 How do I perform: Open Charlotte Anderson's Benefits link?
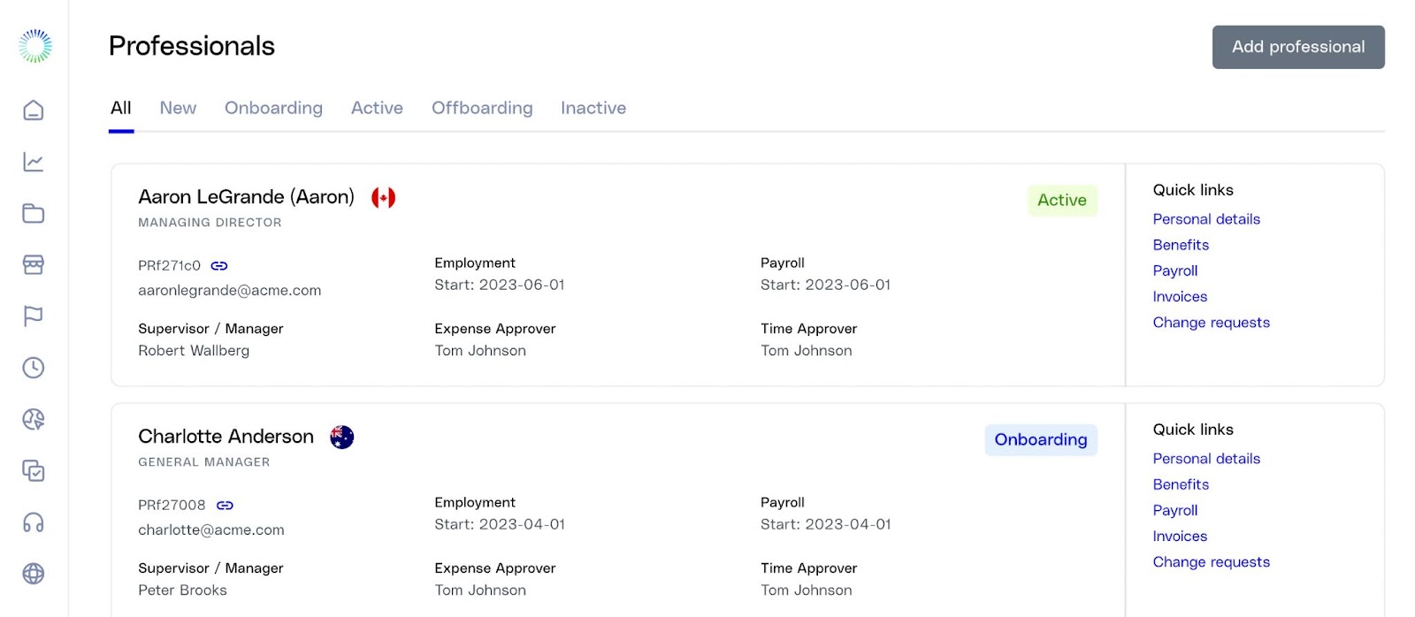1181,484
